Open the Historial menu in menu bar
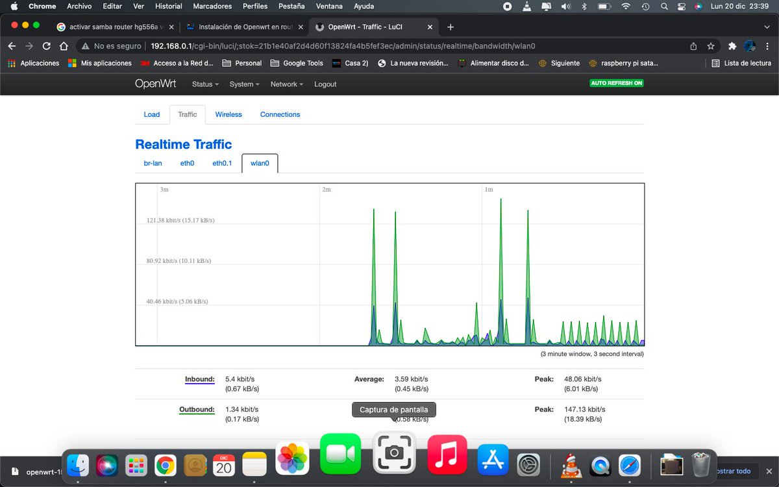This screenshot has width=779, height=487. [x=169, y=6]
